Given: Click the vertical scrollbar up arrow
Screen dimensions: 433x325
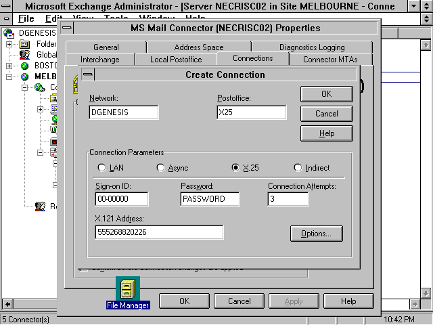Looking at the screenshot, I should pyautogui.click(x=426, y=45).
